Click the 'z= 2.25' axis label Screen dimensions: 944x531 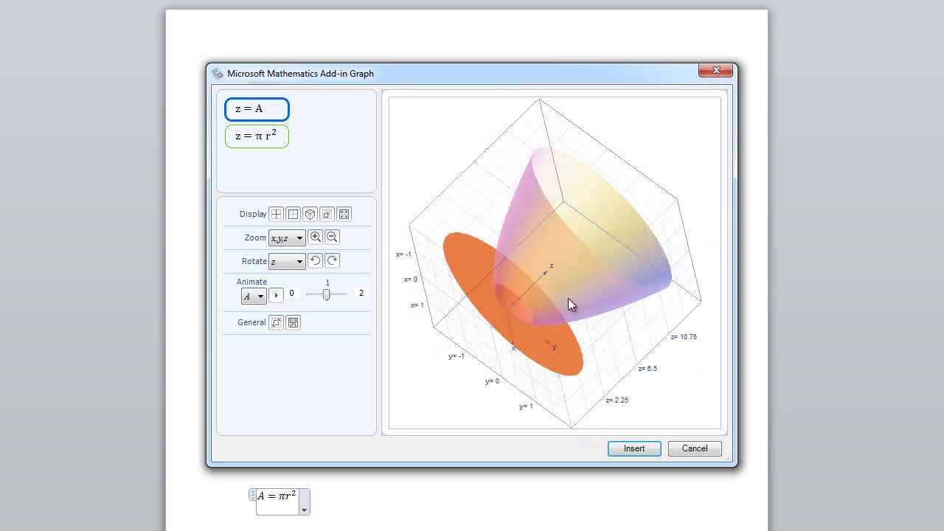tap(617, 400)
